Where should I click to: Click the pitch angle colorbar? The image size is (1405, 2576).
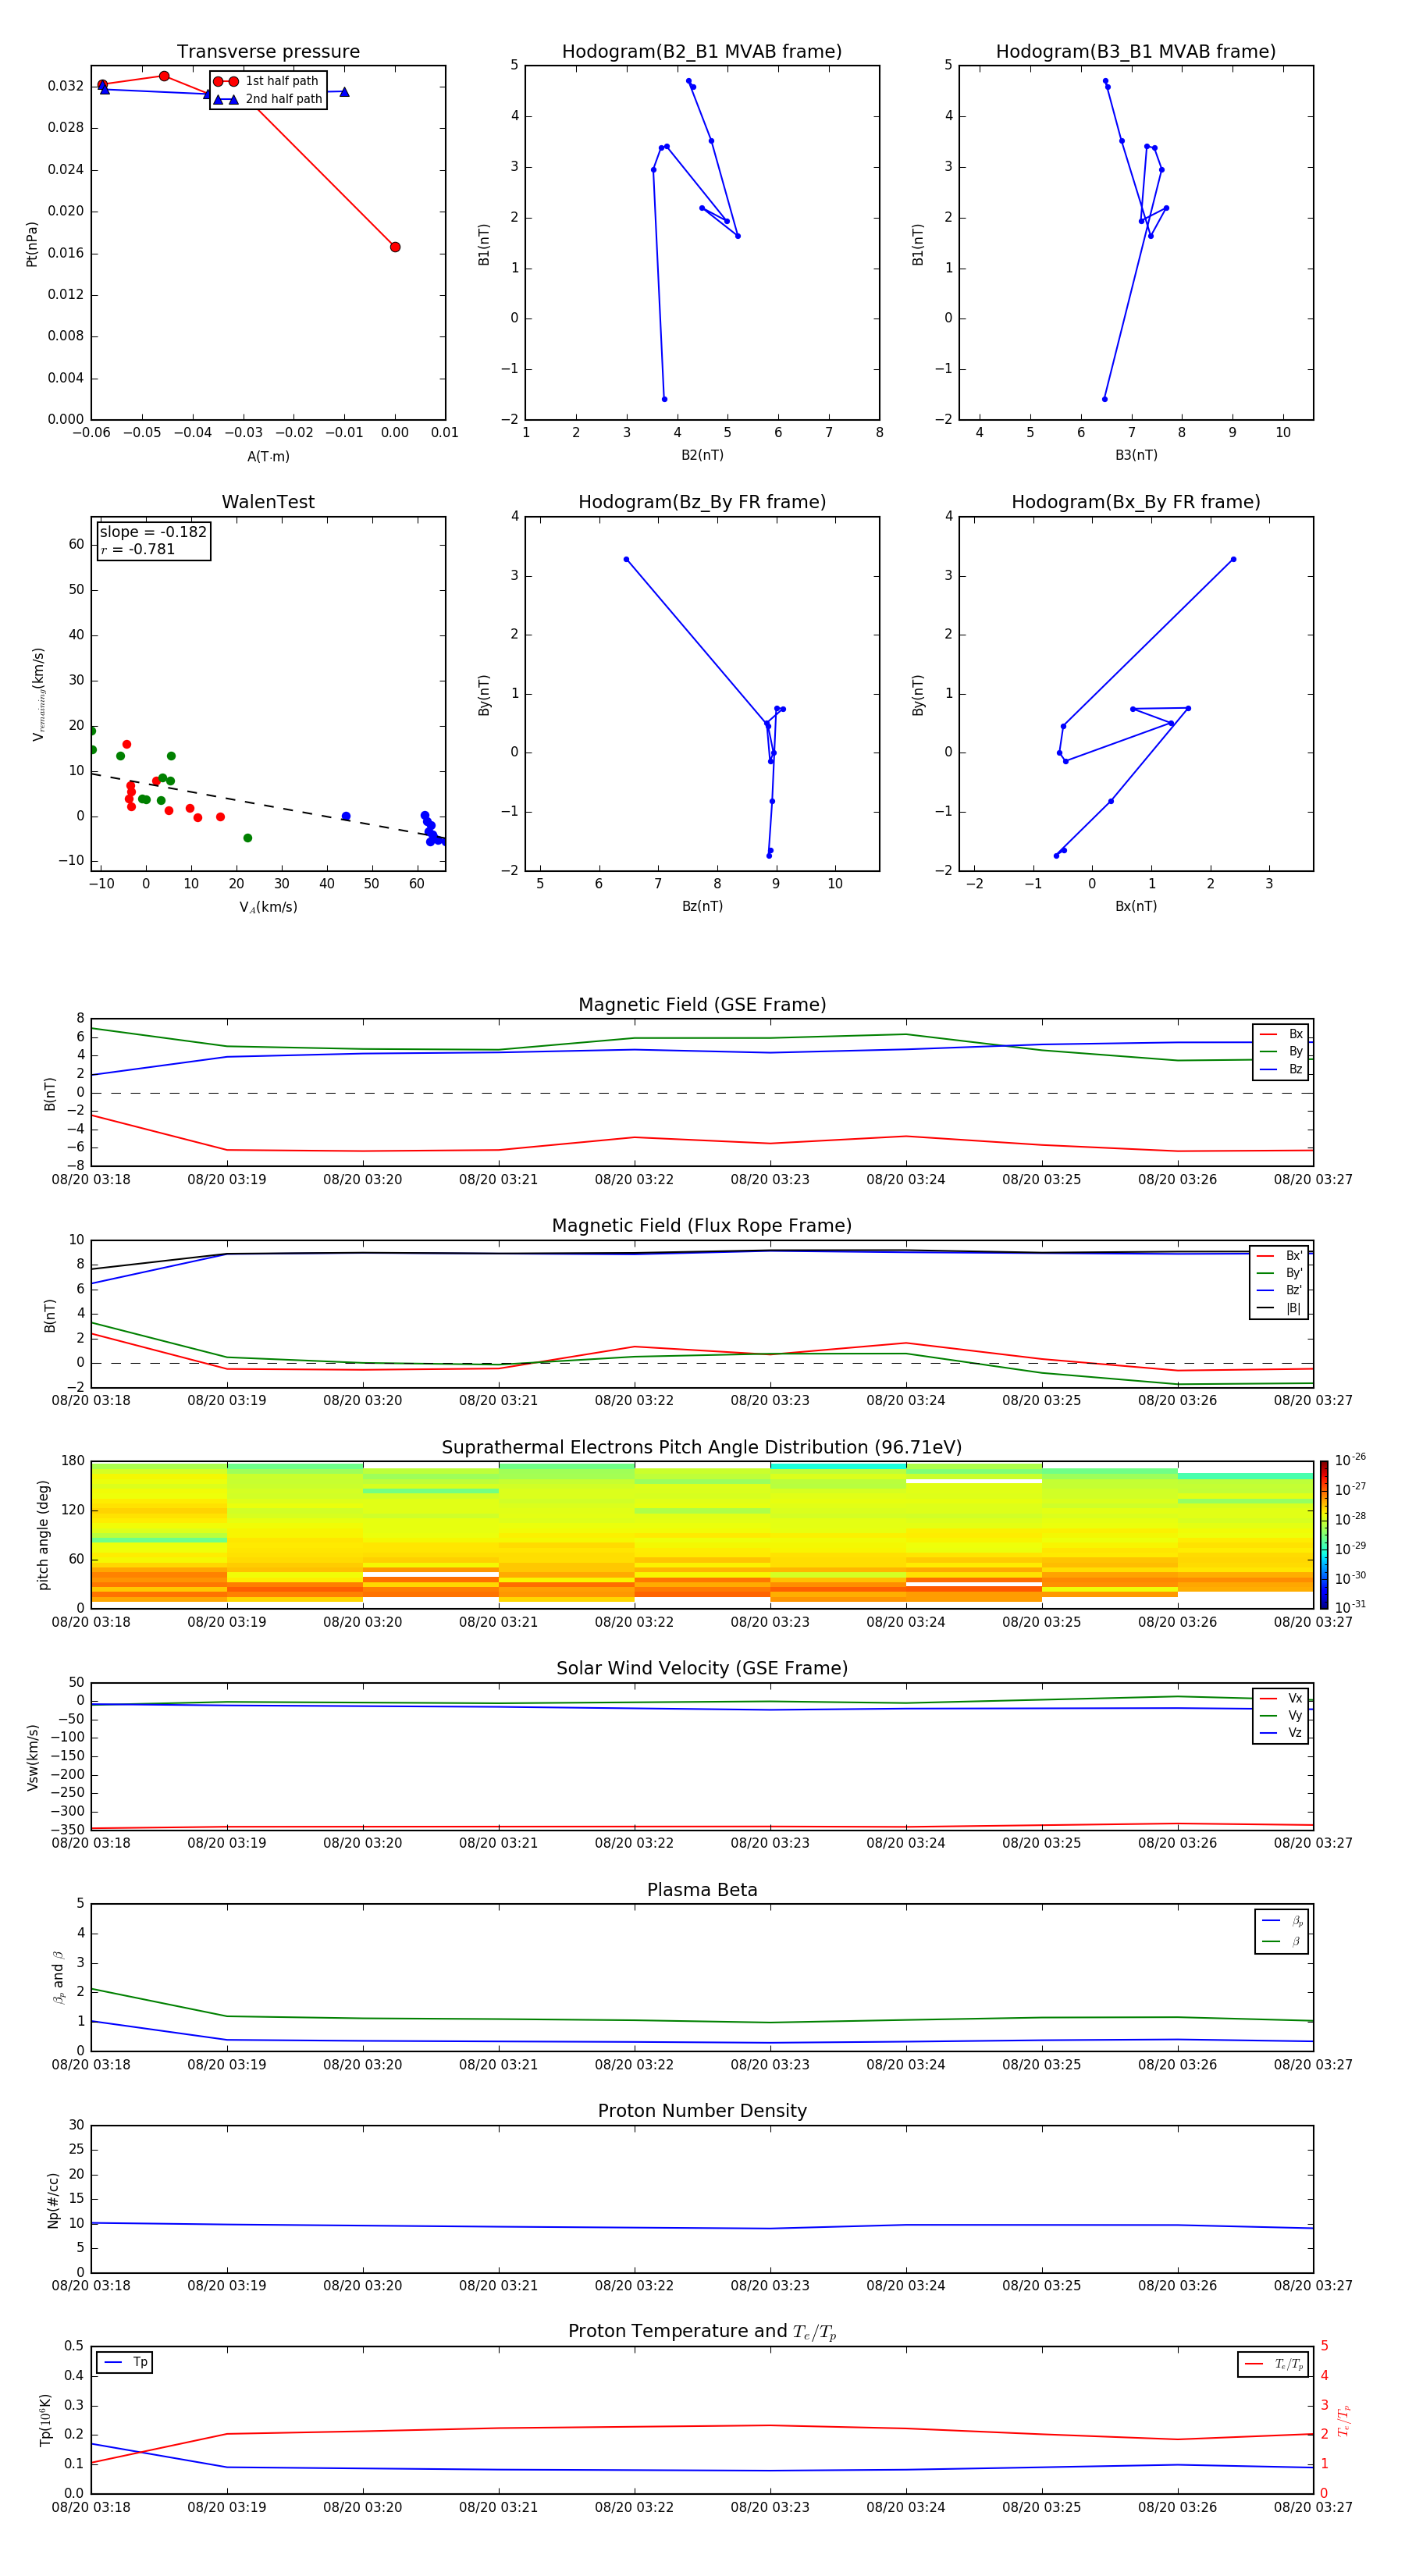pos(1324,1535)
